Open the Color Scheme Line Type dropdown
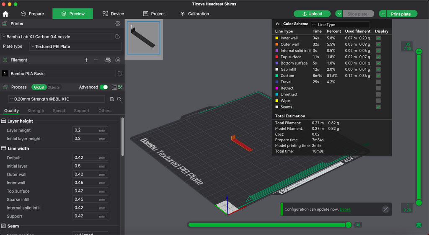 340,24
